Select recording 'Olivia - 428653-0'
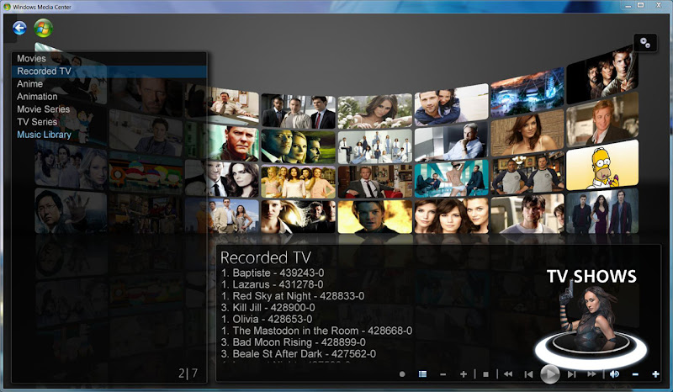Screen dimensions: 673x392 click(x=267, y=319)
